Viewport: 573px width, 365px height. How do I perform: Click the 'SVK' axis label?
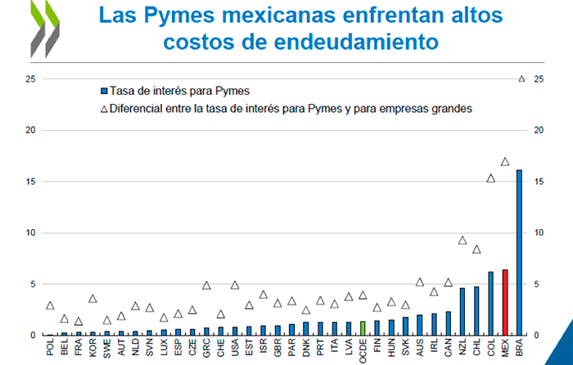[406, 347]
